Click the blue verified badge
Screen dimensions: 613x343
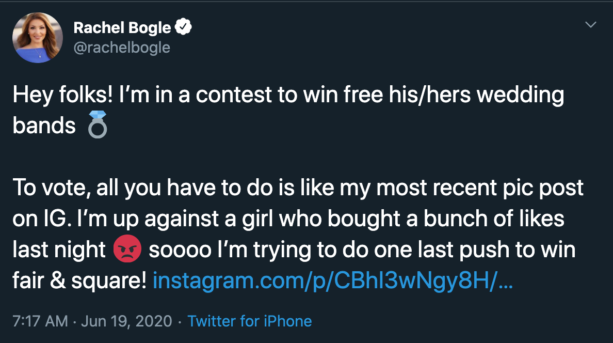coord(183,27)
